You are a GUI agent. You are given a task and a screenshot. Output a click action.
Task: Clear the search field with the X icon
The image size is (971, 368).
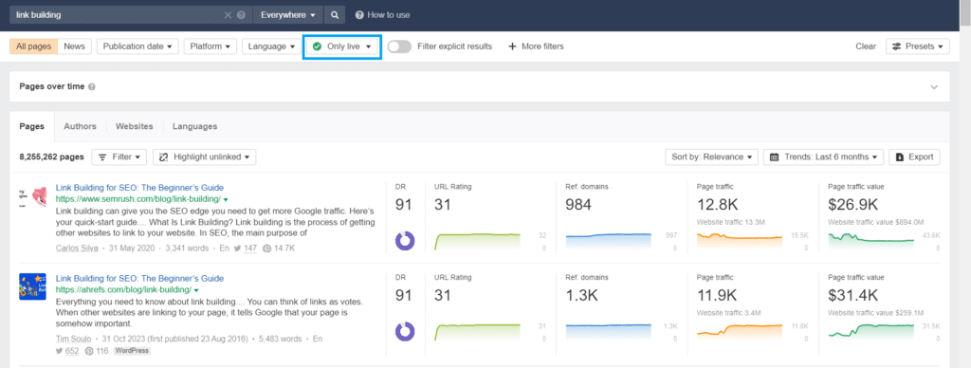[x=228, y=15]
